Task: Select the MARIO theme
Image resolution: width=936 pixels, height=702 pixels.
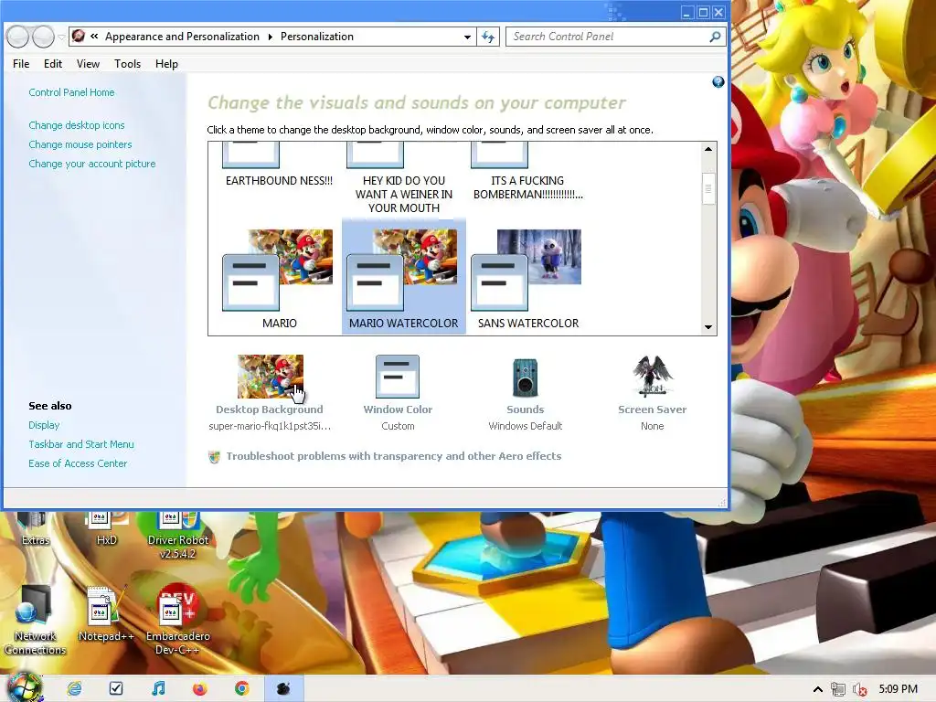Action: point(280,279)
